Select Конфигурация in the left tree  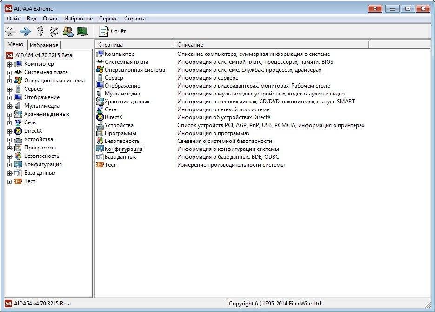[x=43, y=164]
